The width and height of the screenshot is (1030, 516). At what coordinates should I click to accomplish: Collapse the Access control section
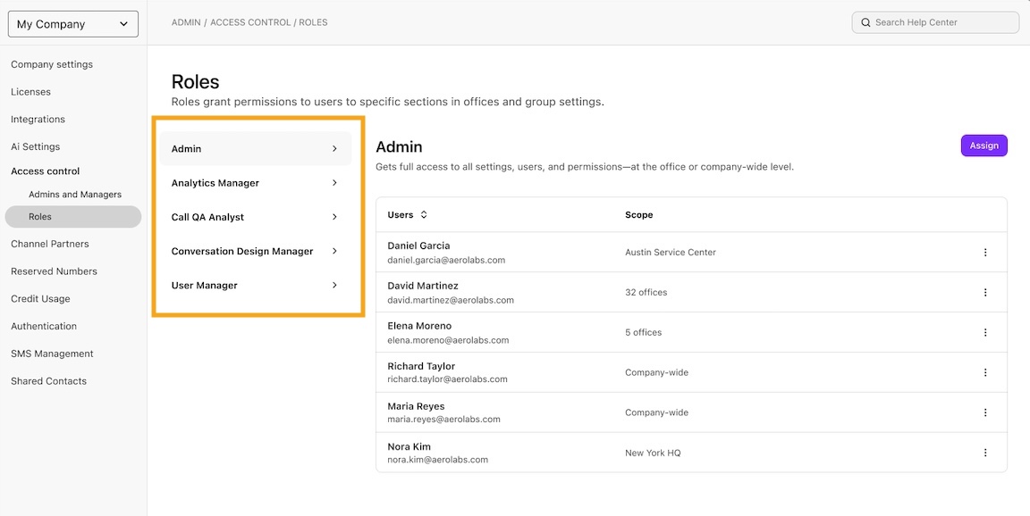[46, 171]
